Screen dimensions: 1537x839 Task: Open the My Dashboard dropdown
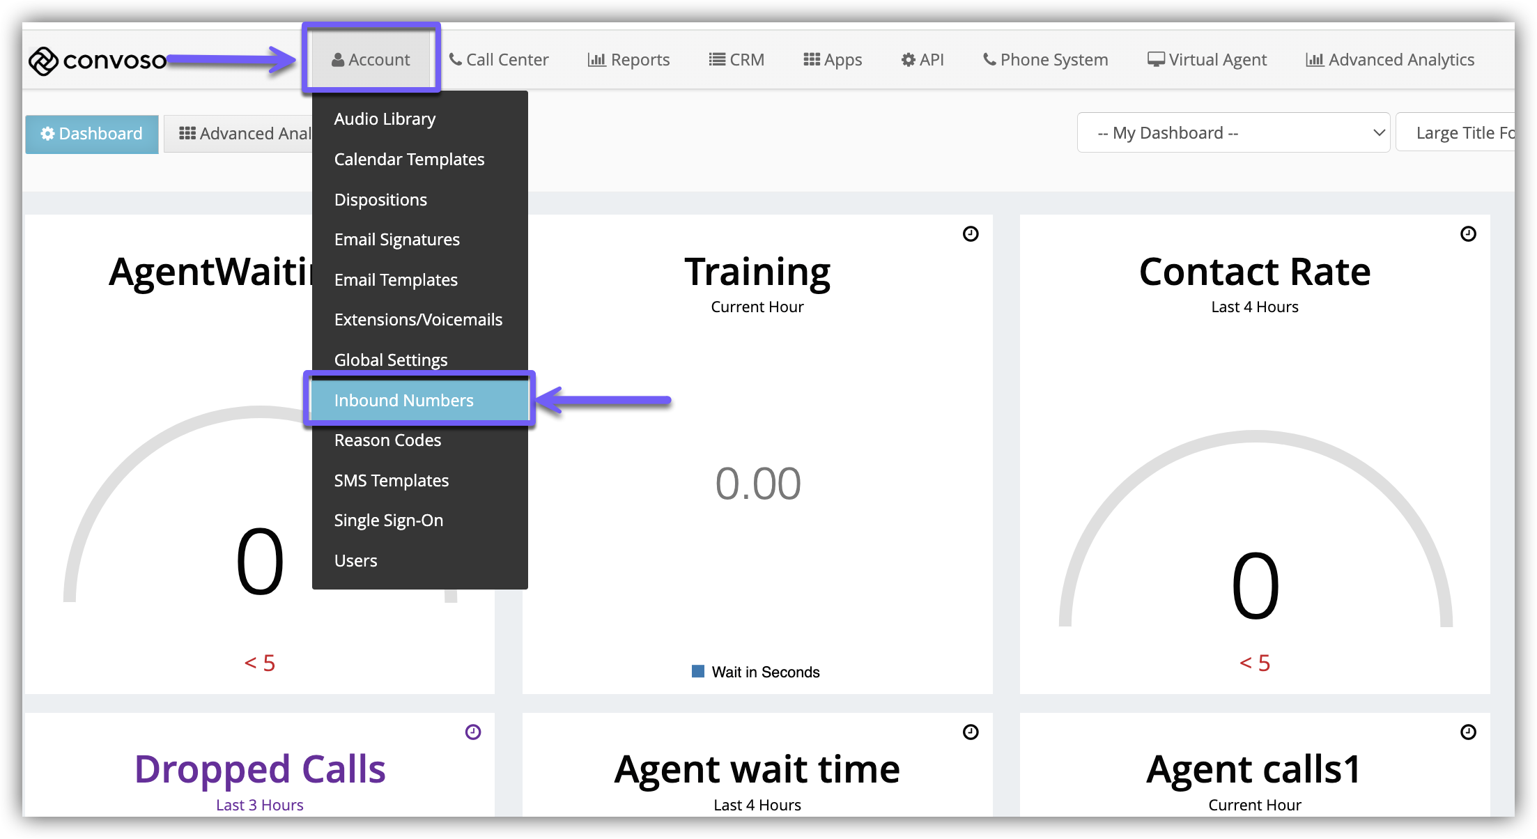click(1233, 132)
